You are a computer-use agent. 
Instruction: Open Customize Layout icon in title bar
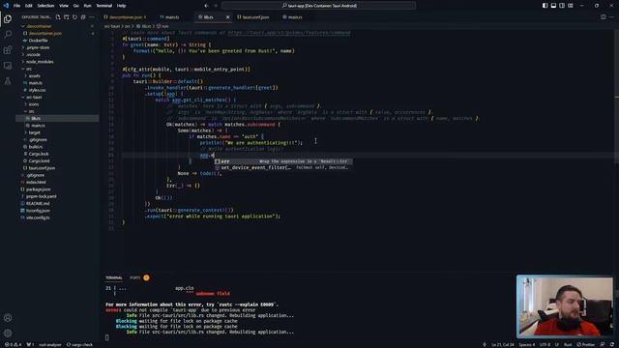pyautogui.click(x=571, y=6)
